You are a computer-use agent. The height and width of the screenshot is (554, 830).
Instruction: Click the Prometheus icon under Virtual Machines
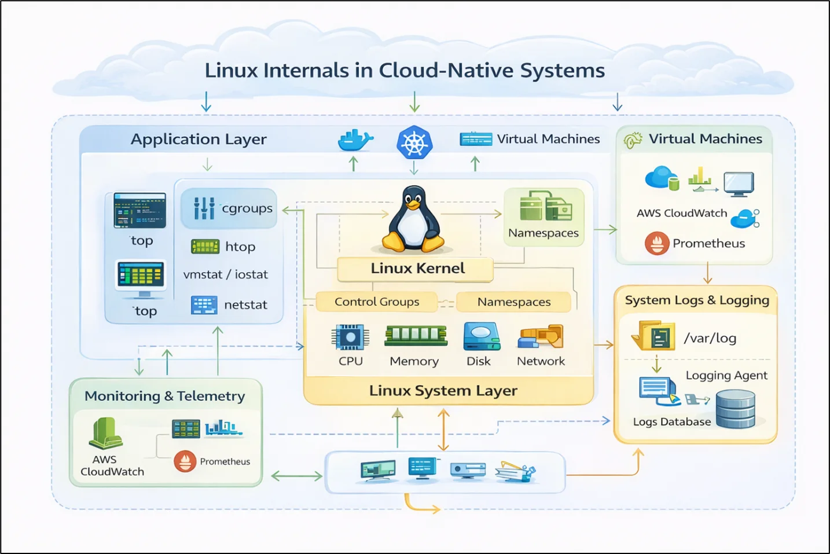[x=657, y=244]
